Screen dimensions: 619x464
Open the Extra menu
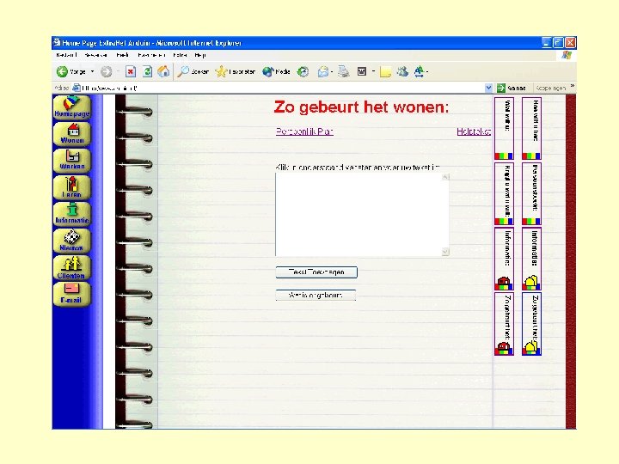tap(180, 55)
